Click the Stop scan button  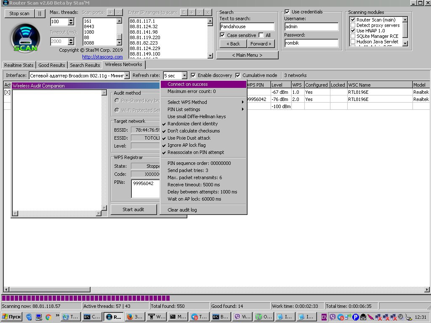pos(19,13)
